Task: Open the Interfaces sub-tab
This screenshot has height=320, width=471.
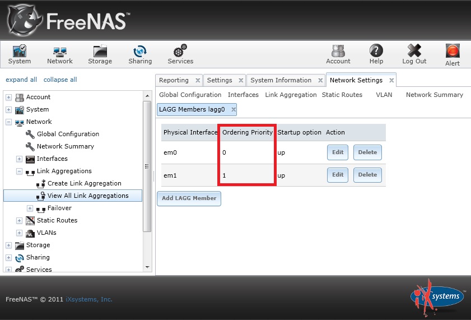Action: (x=243, y=95)
